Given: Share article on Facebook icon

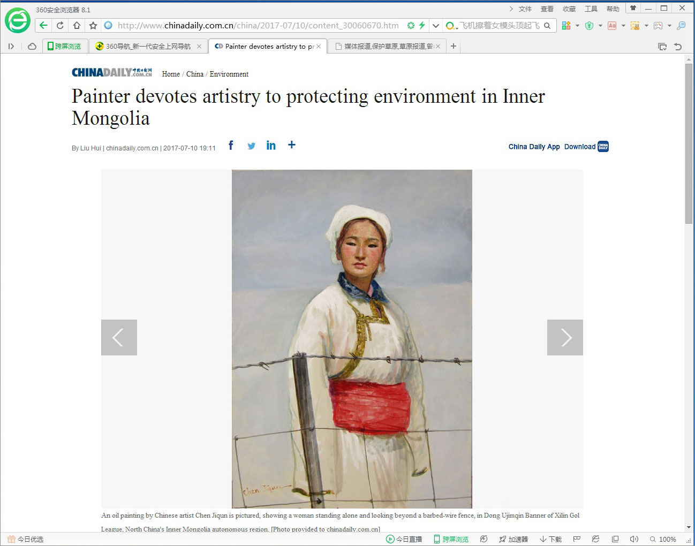Looking at the screenshot, I should tap(231, 145).
